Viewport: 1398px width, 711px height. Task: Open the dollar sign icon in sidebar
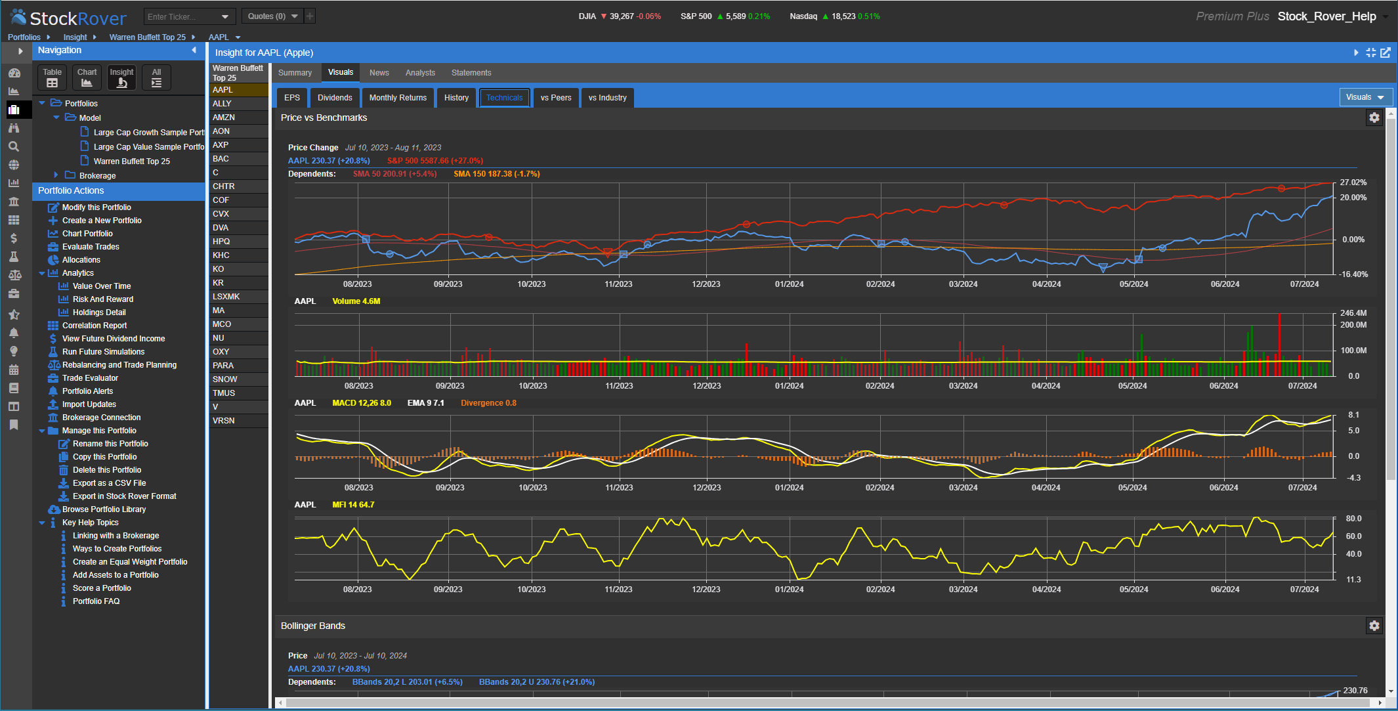(14, 238)
